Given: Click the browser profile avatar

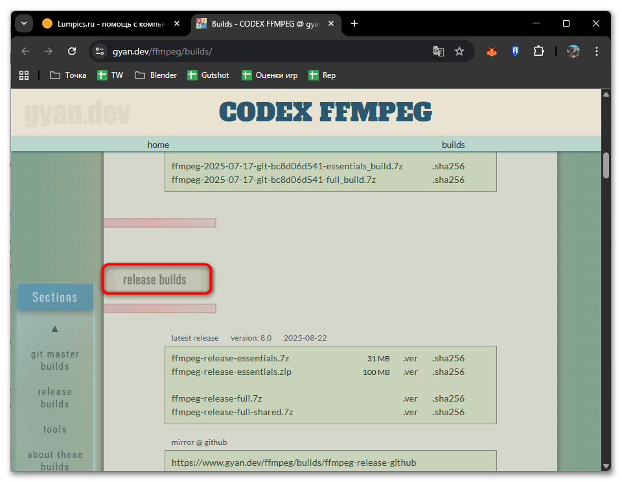Looking at the screenshot, I should pos(573,51).
